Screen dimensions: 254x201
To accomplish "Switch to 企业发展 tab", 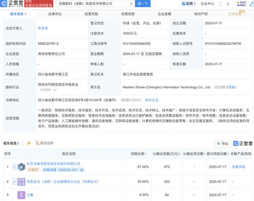I will click(x=164, y=14).
